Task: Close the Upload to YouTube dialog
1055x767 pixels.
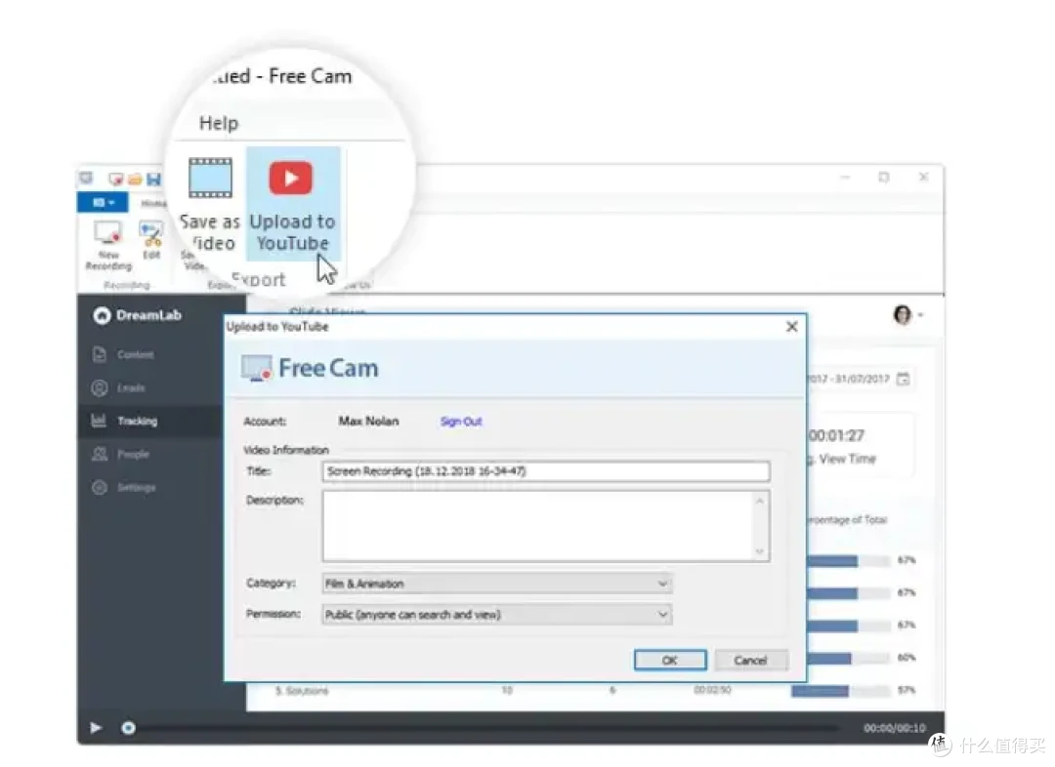Action: 792,327
